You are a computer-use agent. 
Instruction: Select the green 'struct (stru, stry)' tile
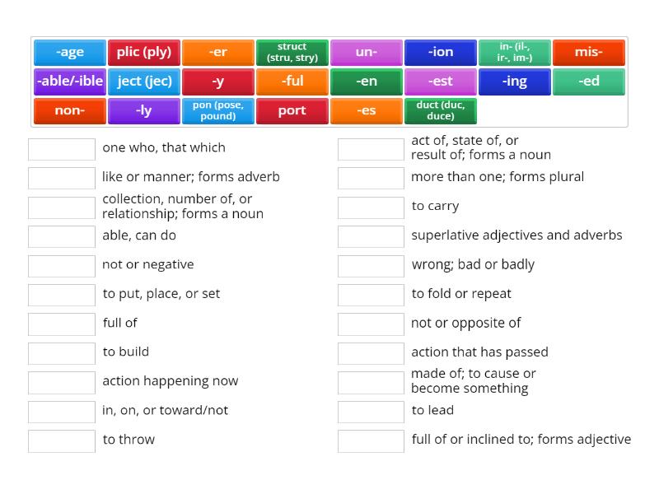coord(292,53)
